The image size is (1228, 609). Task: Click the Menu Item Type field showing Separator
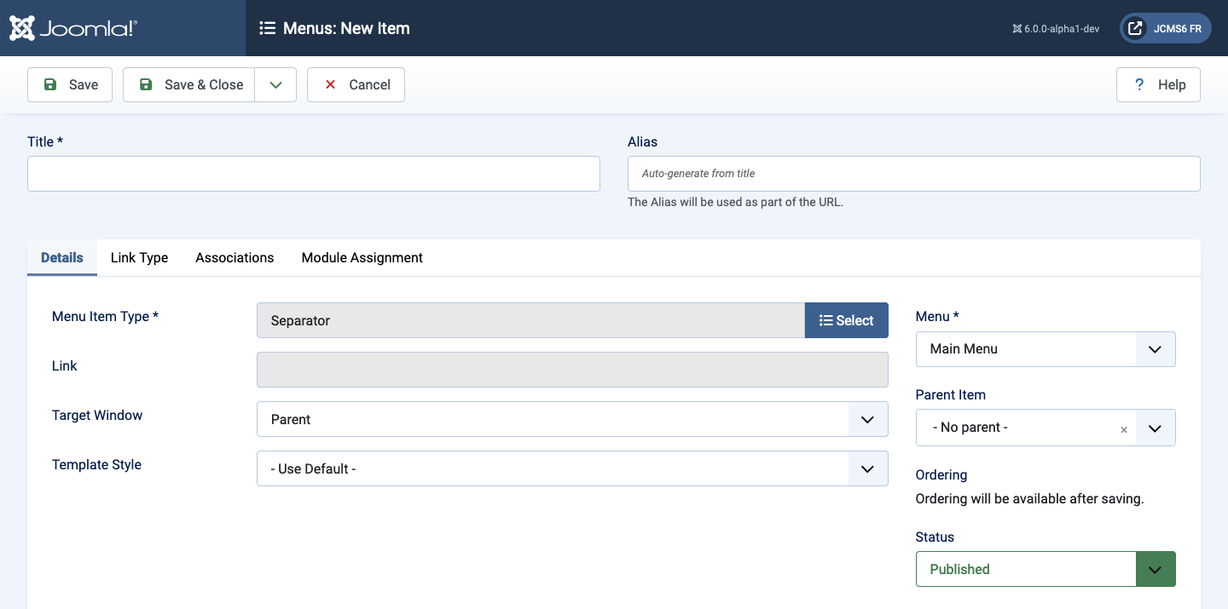(530, 320)
